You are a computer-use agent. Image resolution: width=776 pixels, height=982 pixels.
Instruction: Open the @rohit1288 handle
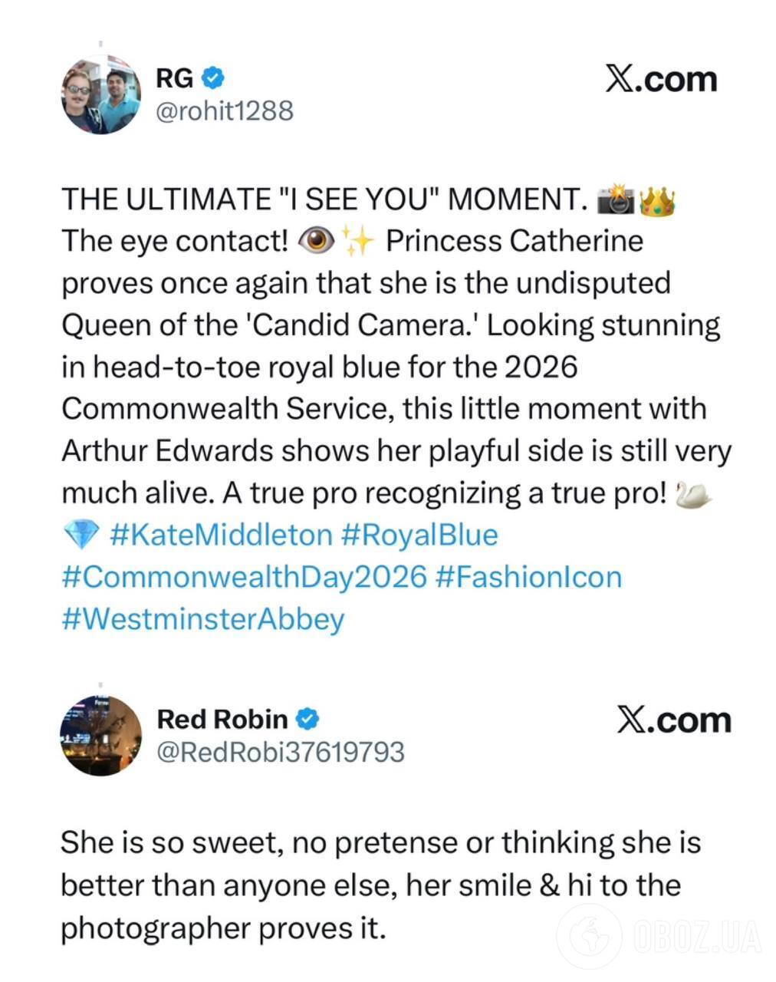point(225,111)
